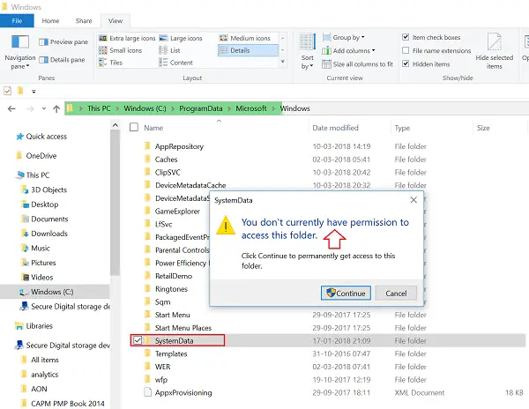Viewport: 529px width, 409px height.
Task: Switch to the Share tab
Action: click(84, 21)
